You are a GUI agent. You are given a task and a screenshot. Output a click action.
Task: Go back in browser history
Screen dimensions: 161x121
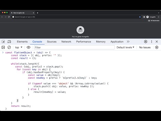coord(2,17)
